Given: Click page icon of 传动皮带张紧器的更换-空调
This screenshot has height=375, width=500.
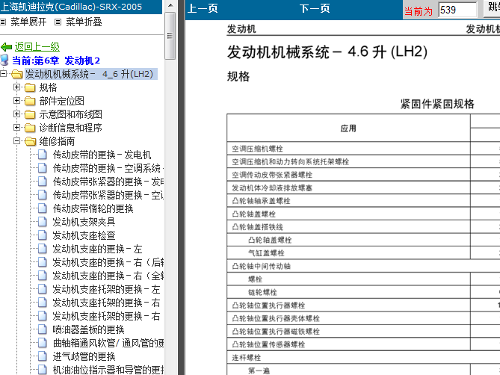Looking at the screenshot, I should pos(43,195).
